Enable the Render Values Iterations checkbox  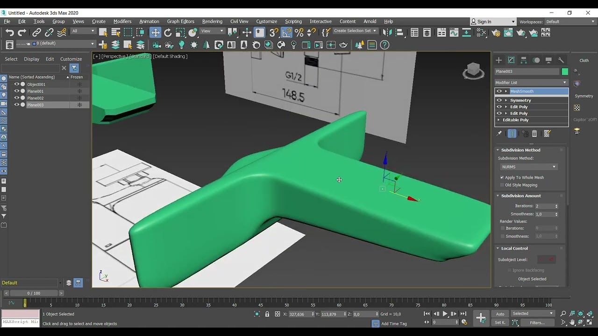pyautogui.click(x=503, y=228)
